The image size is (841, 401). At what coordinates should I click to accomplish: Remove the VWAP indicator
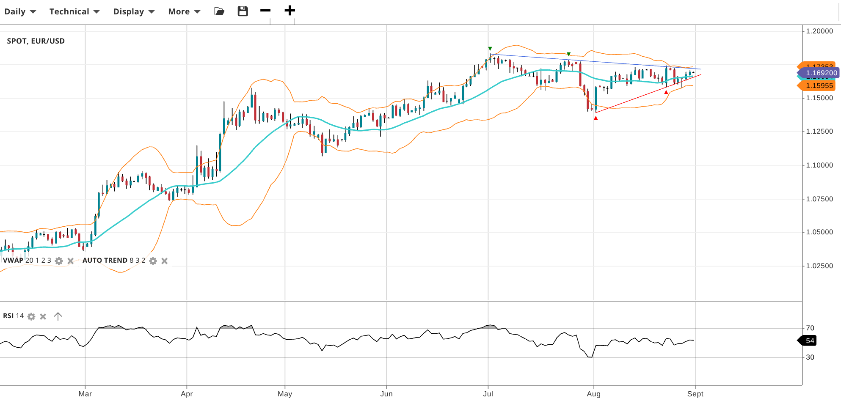71,261
